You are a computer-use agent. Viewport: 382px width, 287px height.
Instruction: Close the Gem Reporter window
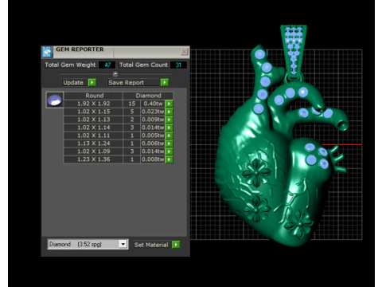tap(184, 52)
